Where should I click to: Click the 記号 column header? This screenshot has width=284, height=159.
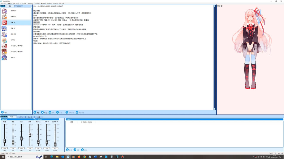point(72,122)
